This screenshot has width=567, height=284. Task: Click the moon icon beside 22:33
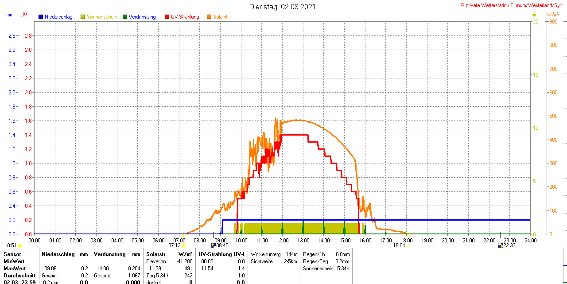(501, 245)
